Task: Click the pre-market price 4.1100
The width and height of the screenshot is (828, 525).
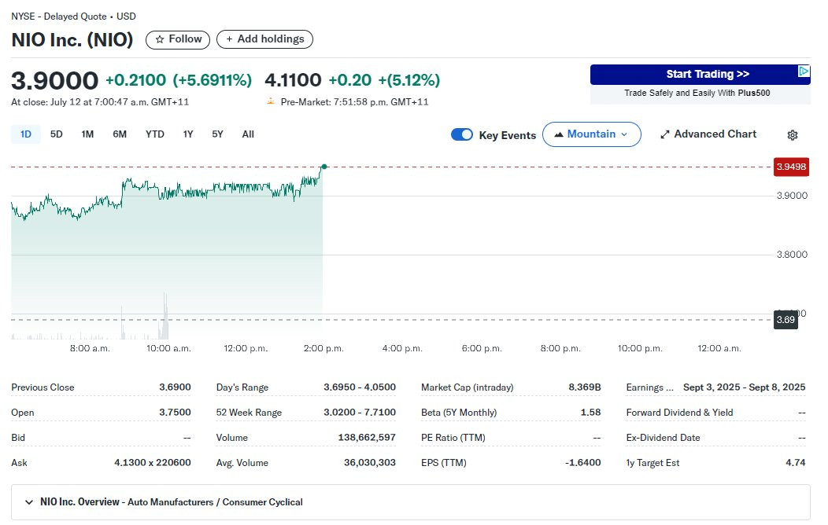Action: pos(293,80)
